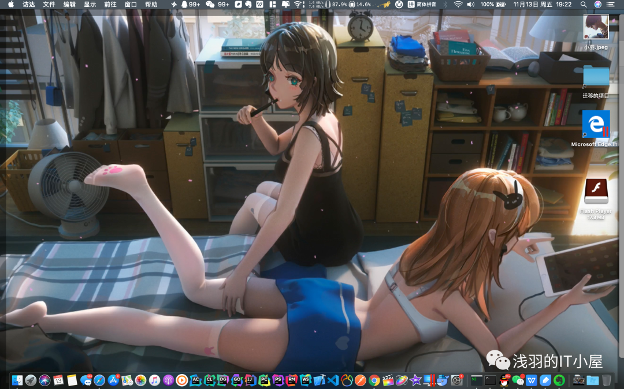Viewport: 624px width, 389px height.
Task: Launch Siri from the Dock
Action: click(44, 380)
